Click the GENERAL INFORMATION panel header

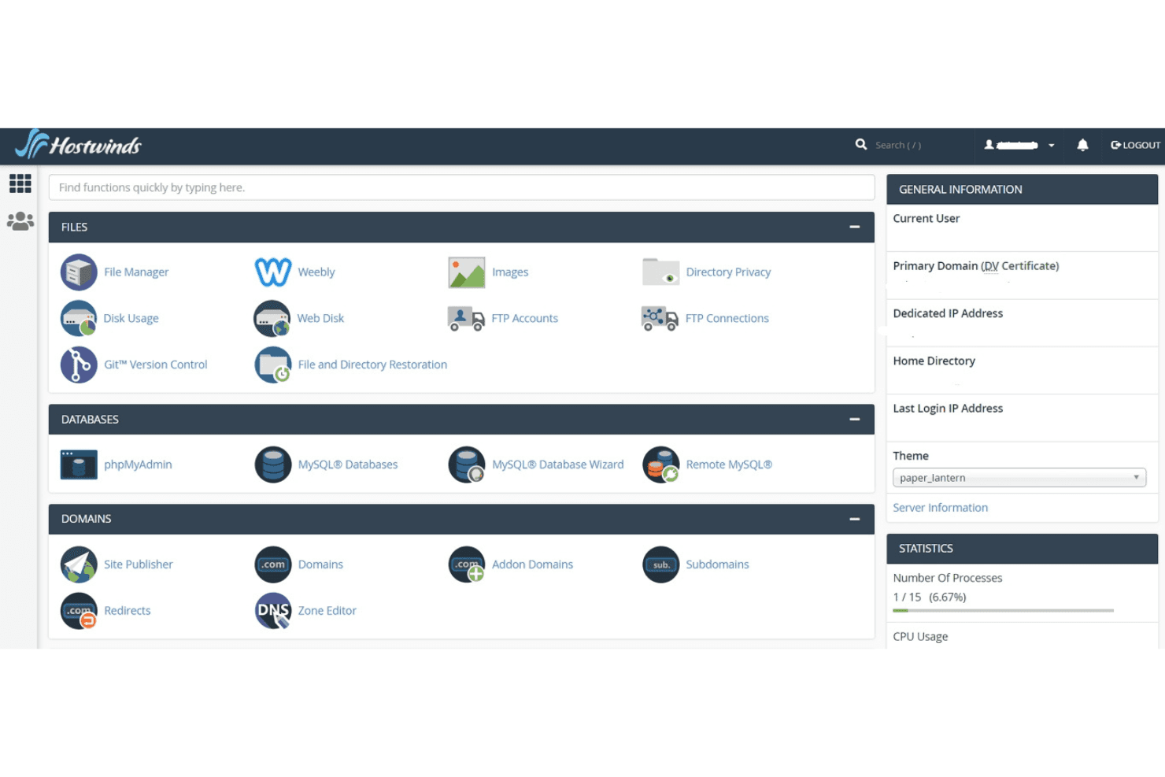[x=1022, y=190]
